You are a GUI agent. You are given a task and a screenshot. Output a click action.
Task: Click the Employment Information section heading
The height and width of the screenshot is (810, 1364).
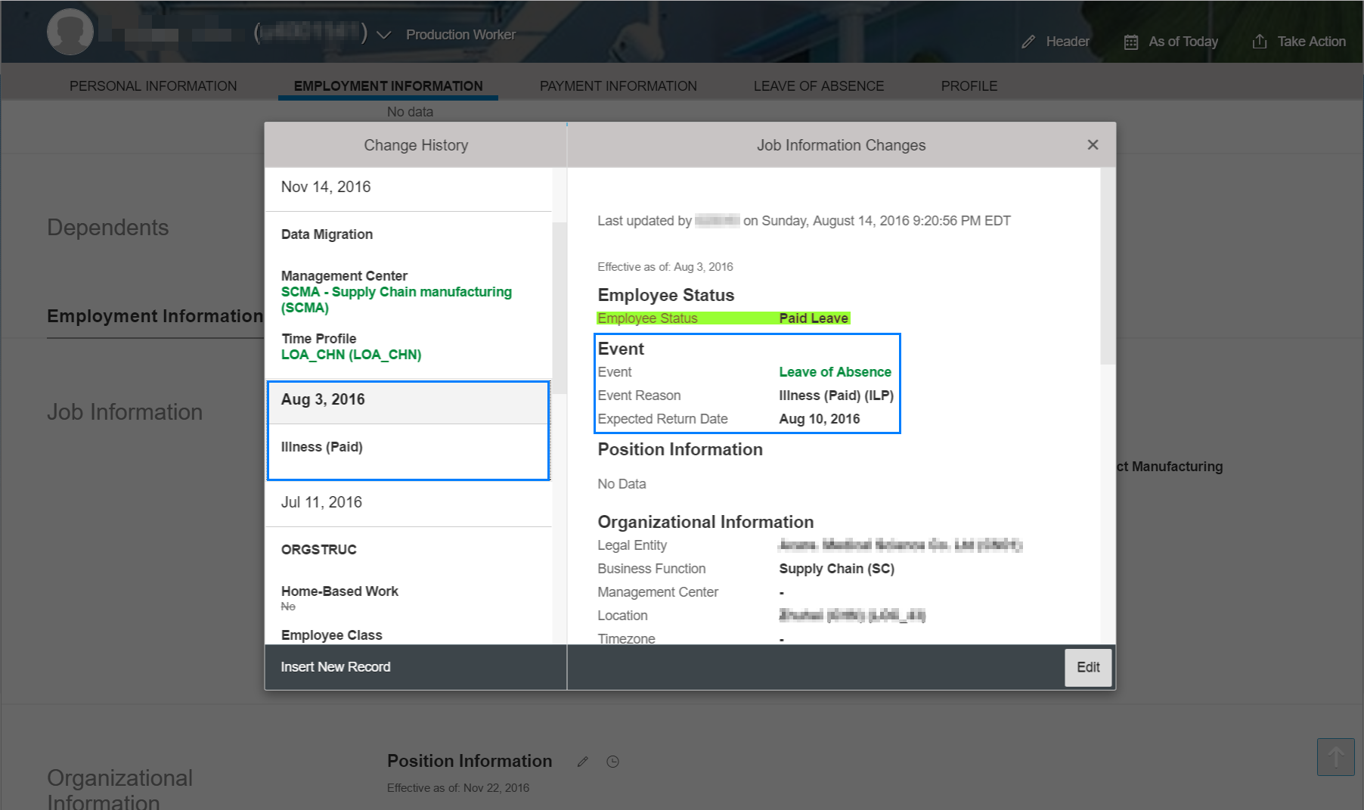click(155, 316)
